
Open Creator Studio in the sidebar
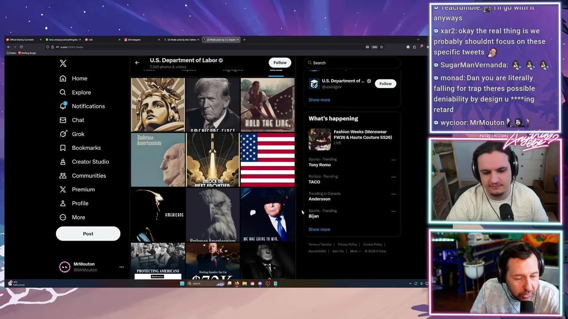coord(84,162)
